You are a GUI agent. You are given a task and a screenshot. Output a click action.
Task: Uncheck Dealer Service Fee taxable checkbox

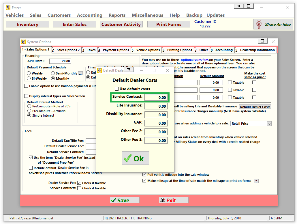coord(79,183)
